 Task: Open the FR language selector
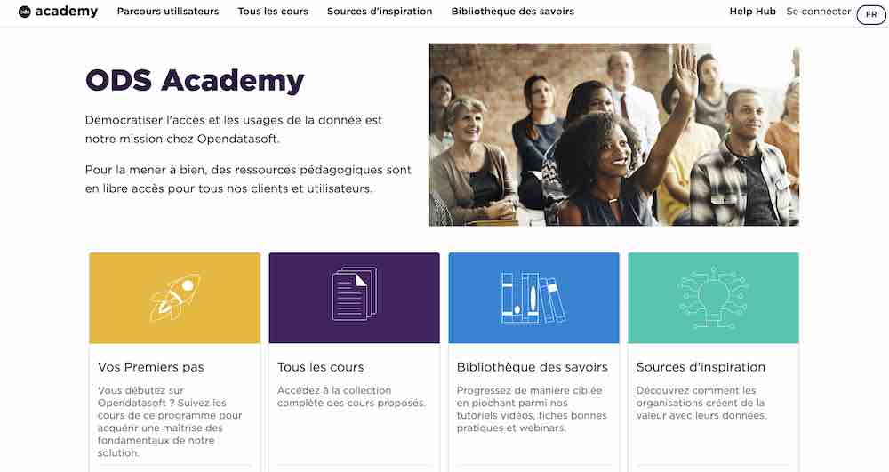click(x=870, y=14)
